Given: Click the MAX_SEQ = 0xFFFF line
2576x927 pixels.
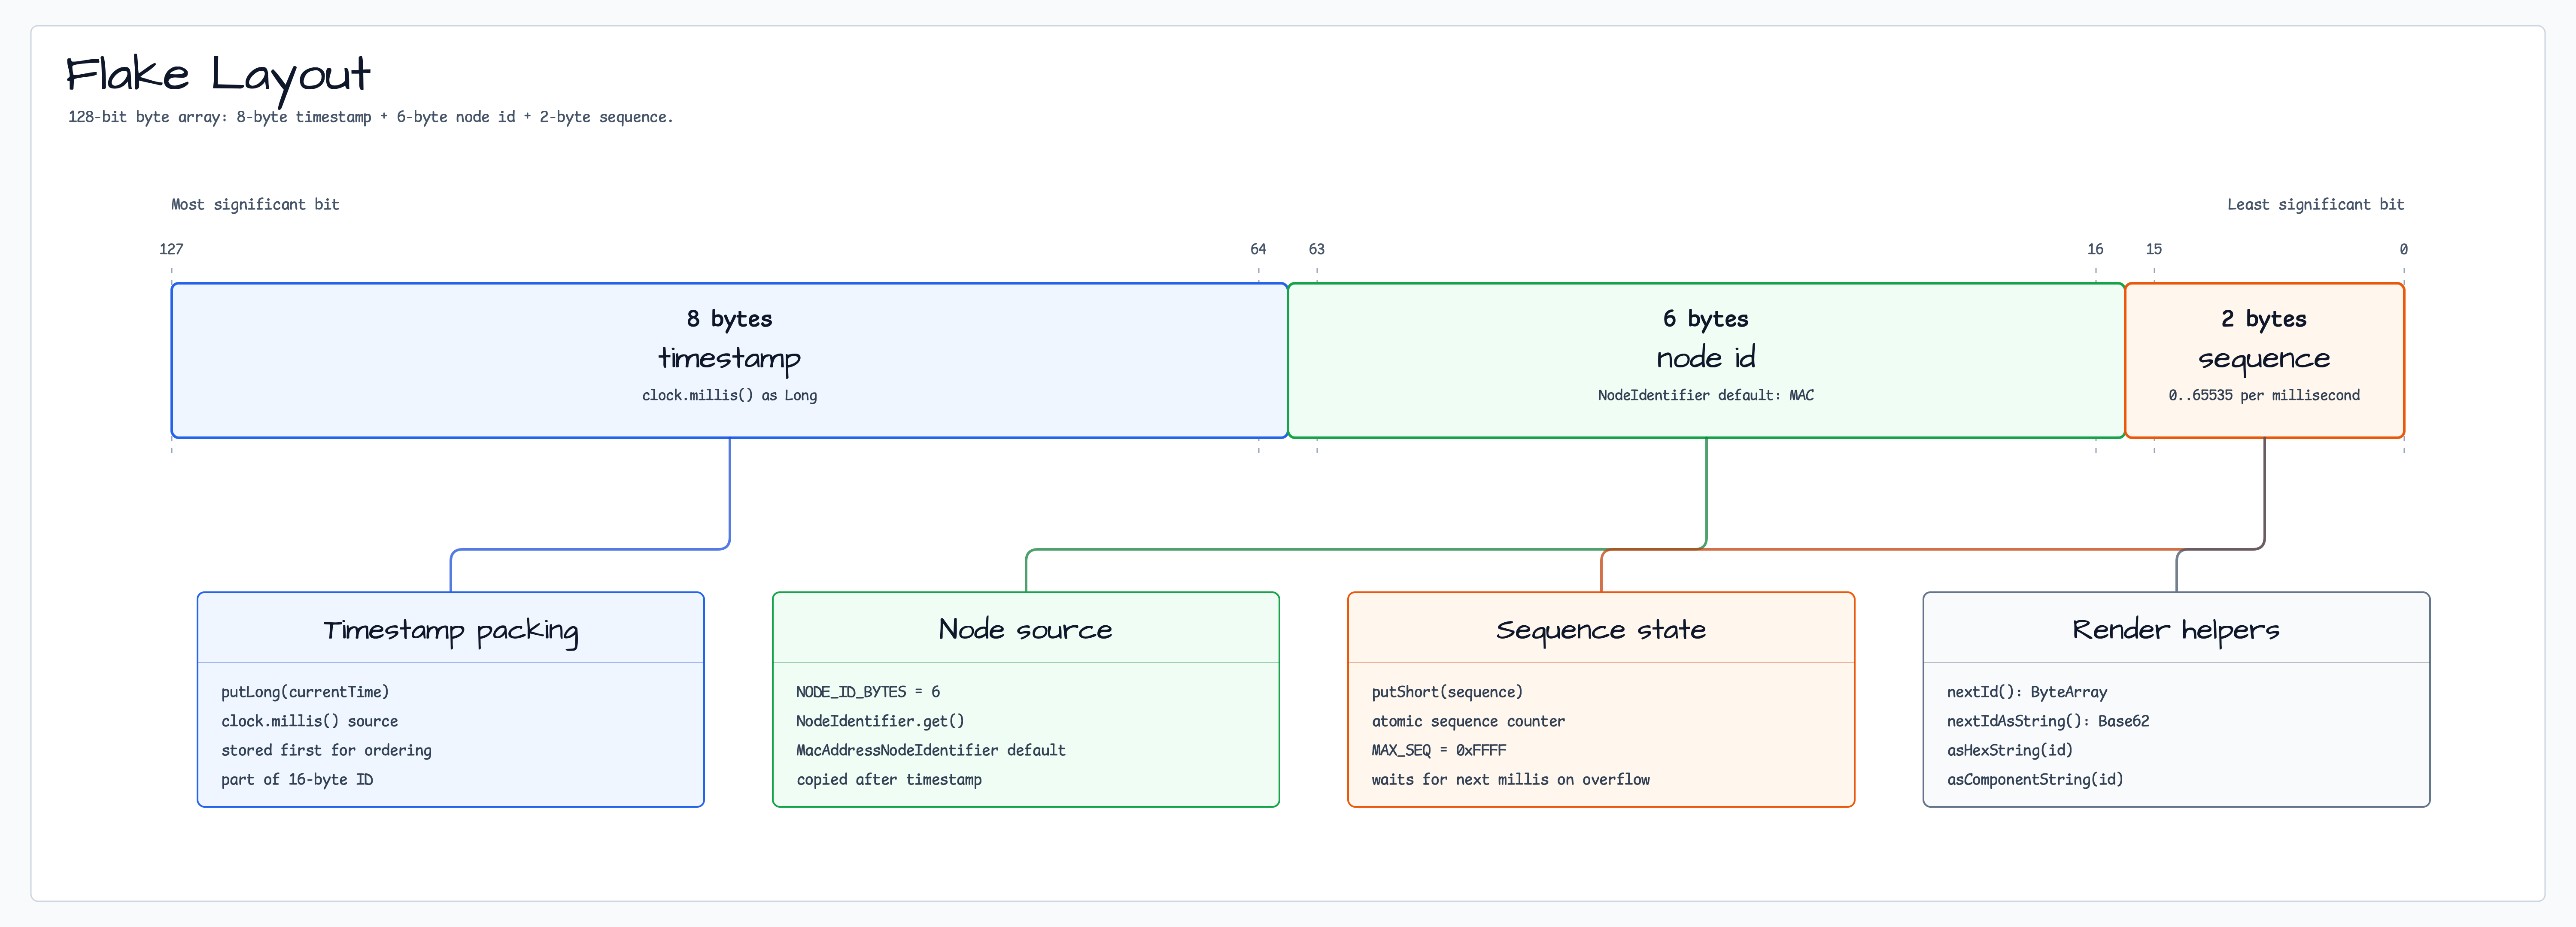Looking at the screenshot, I should (x=1439, y=750).
